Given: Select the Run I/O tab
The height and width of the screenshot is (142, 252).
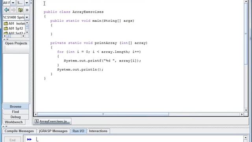Looking at the screenshot, I should coord(78,131).
